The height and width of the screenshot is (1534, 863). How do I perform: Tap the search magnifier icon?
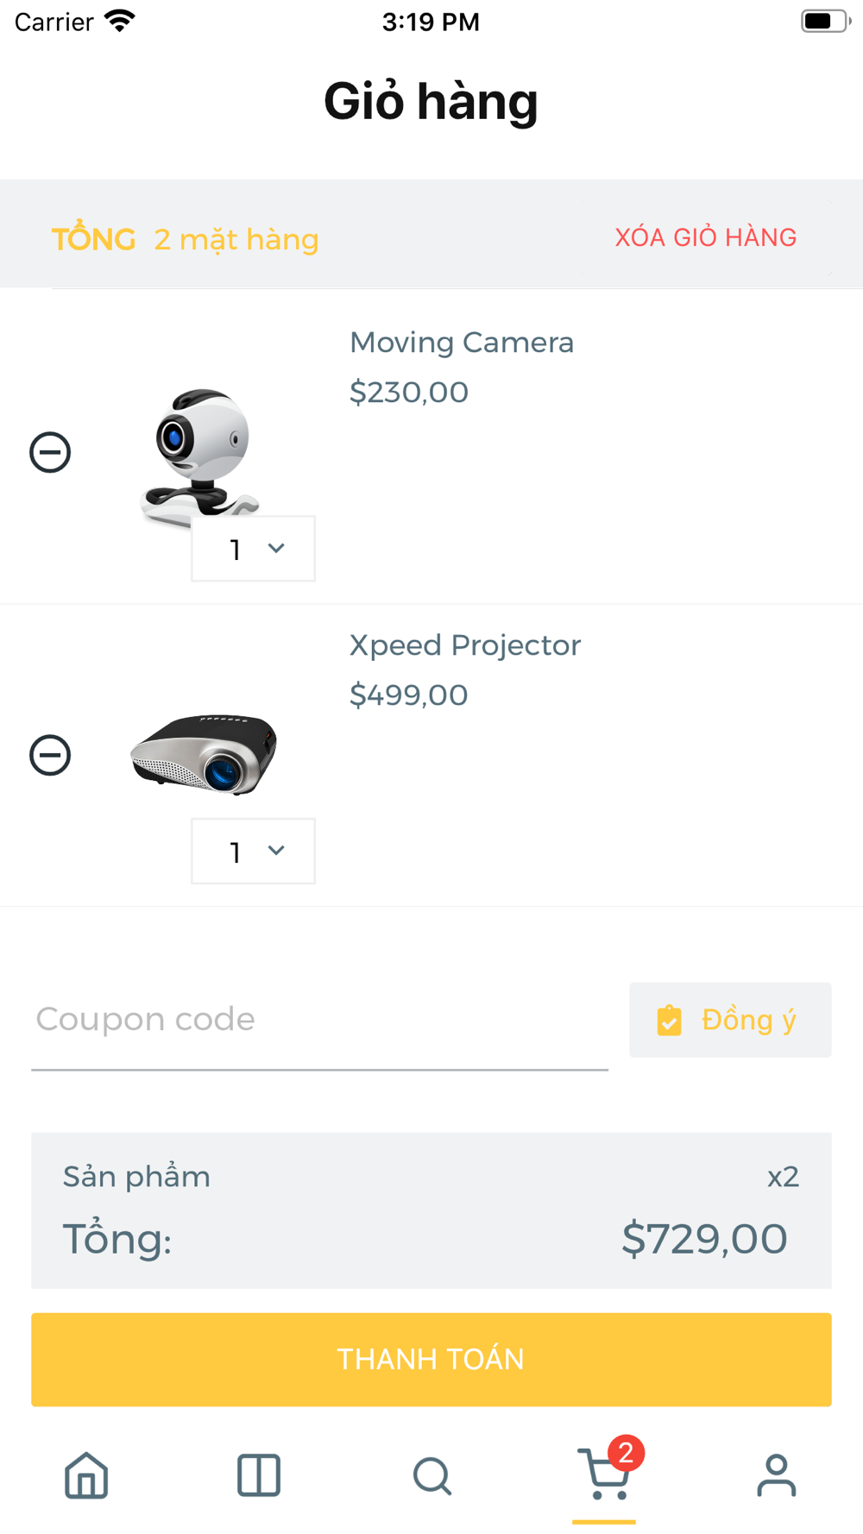click(x=431, y=1475)
